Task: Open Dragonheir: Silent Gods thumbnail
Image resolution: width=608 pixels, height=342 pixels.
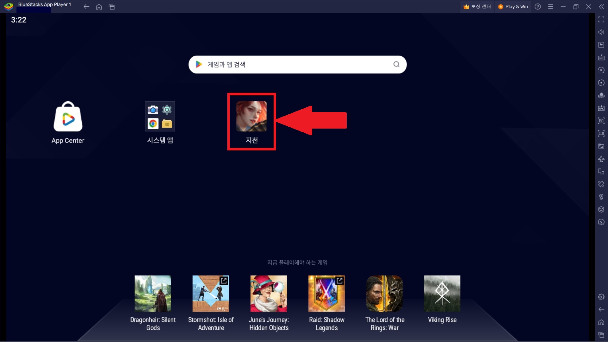Action: coord(153,294)
